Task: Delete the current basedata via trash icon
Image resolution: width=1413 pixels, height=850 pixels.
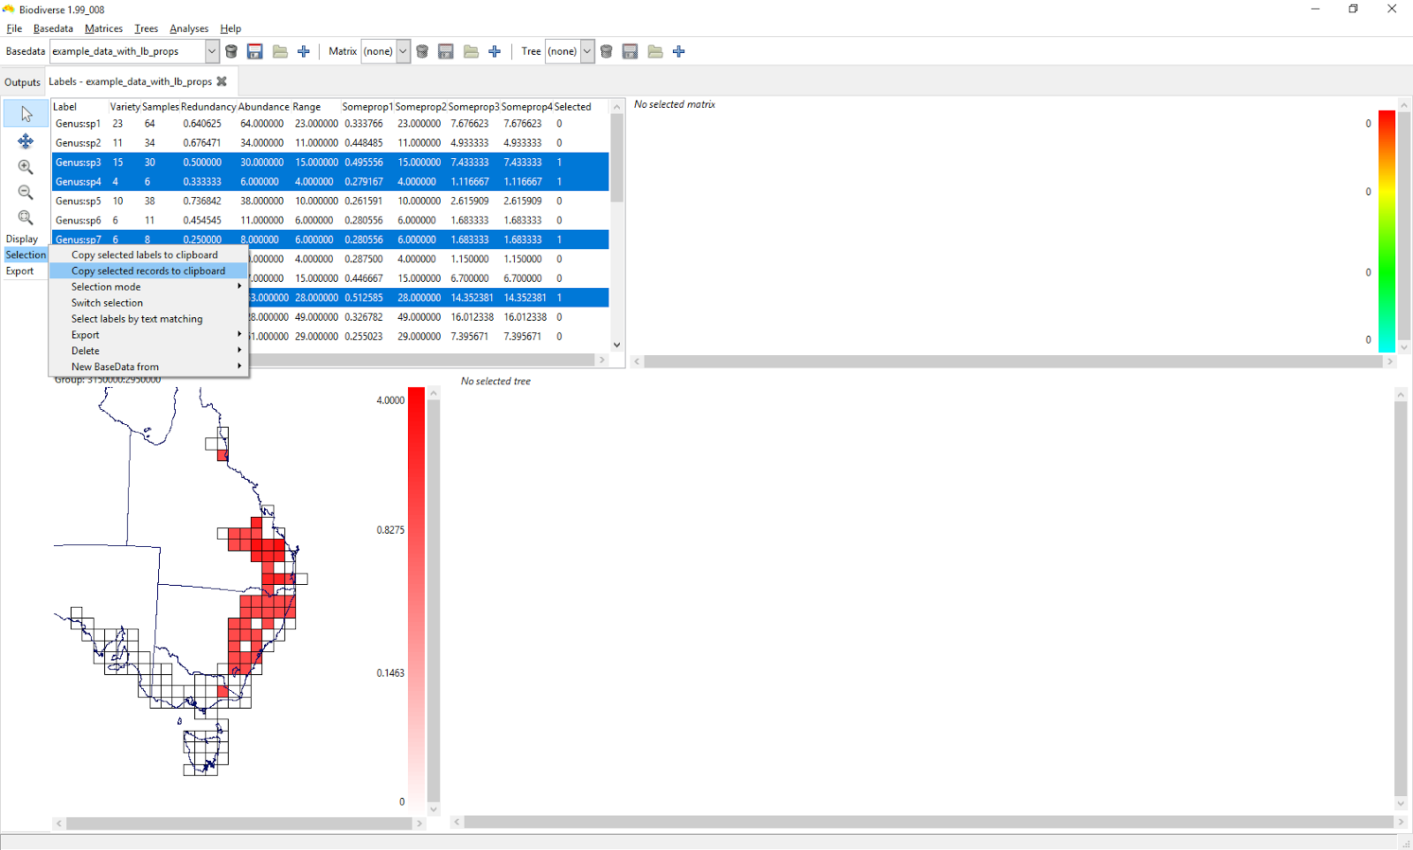Action: tap(231, 51)
